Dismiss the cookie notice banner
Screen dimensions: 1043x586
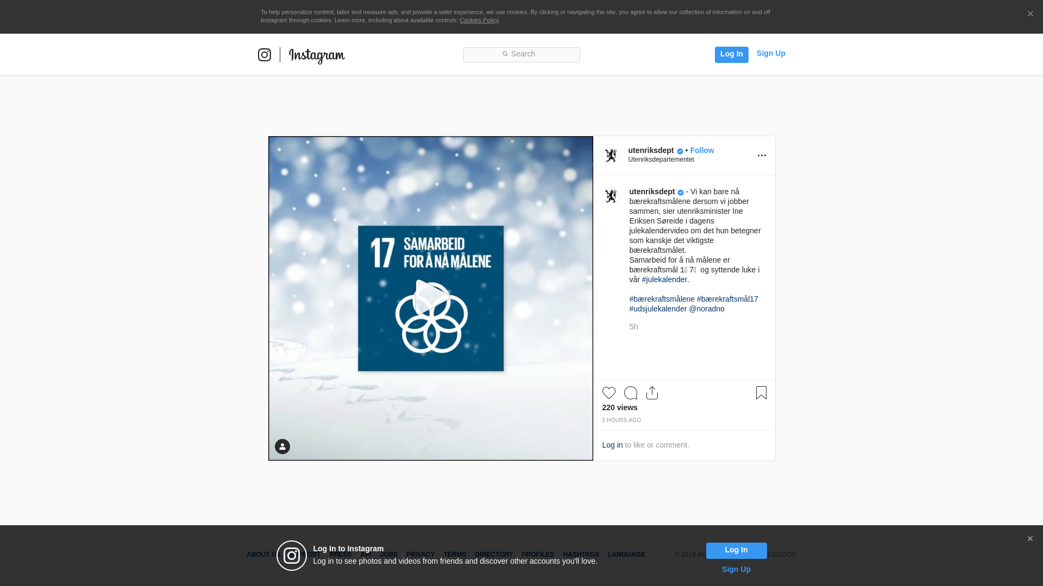coord(1030,14)
